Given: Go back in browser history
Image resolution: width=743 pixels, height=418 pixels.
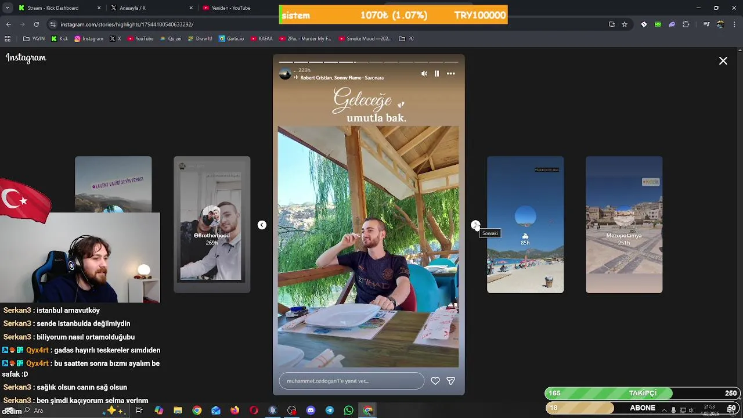Looking at the screenshot, I should pyautogui.click(x=9, y=24).
